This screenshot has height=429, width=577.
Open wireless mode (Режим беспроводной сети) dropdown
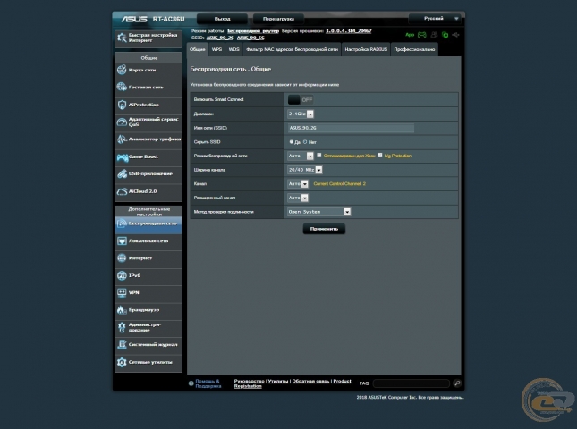301,156
